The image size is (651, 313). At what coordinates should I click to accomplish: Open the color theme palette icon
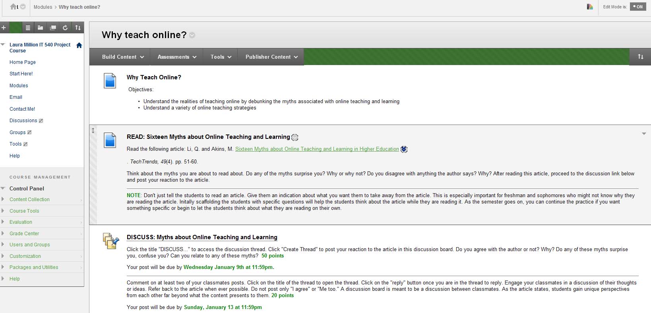click(x=590, y=7)
